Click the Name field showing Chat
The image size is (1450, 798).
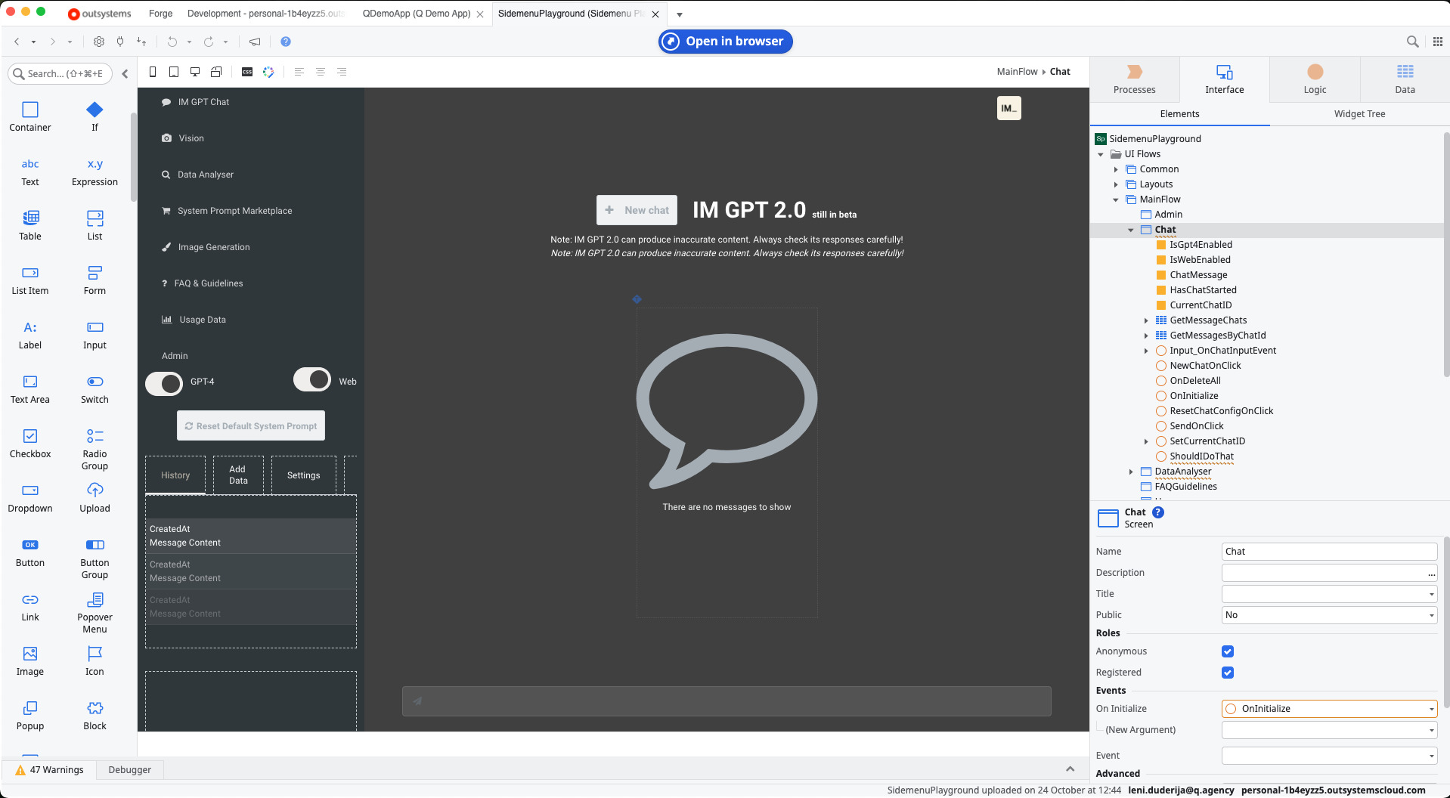(x=1328, y=551)
